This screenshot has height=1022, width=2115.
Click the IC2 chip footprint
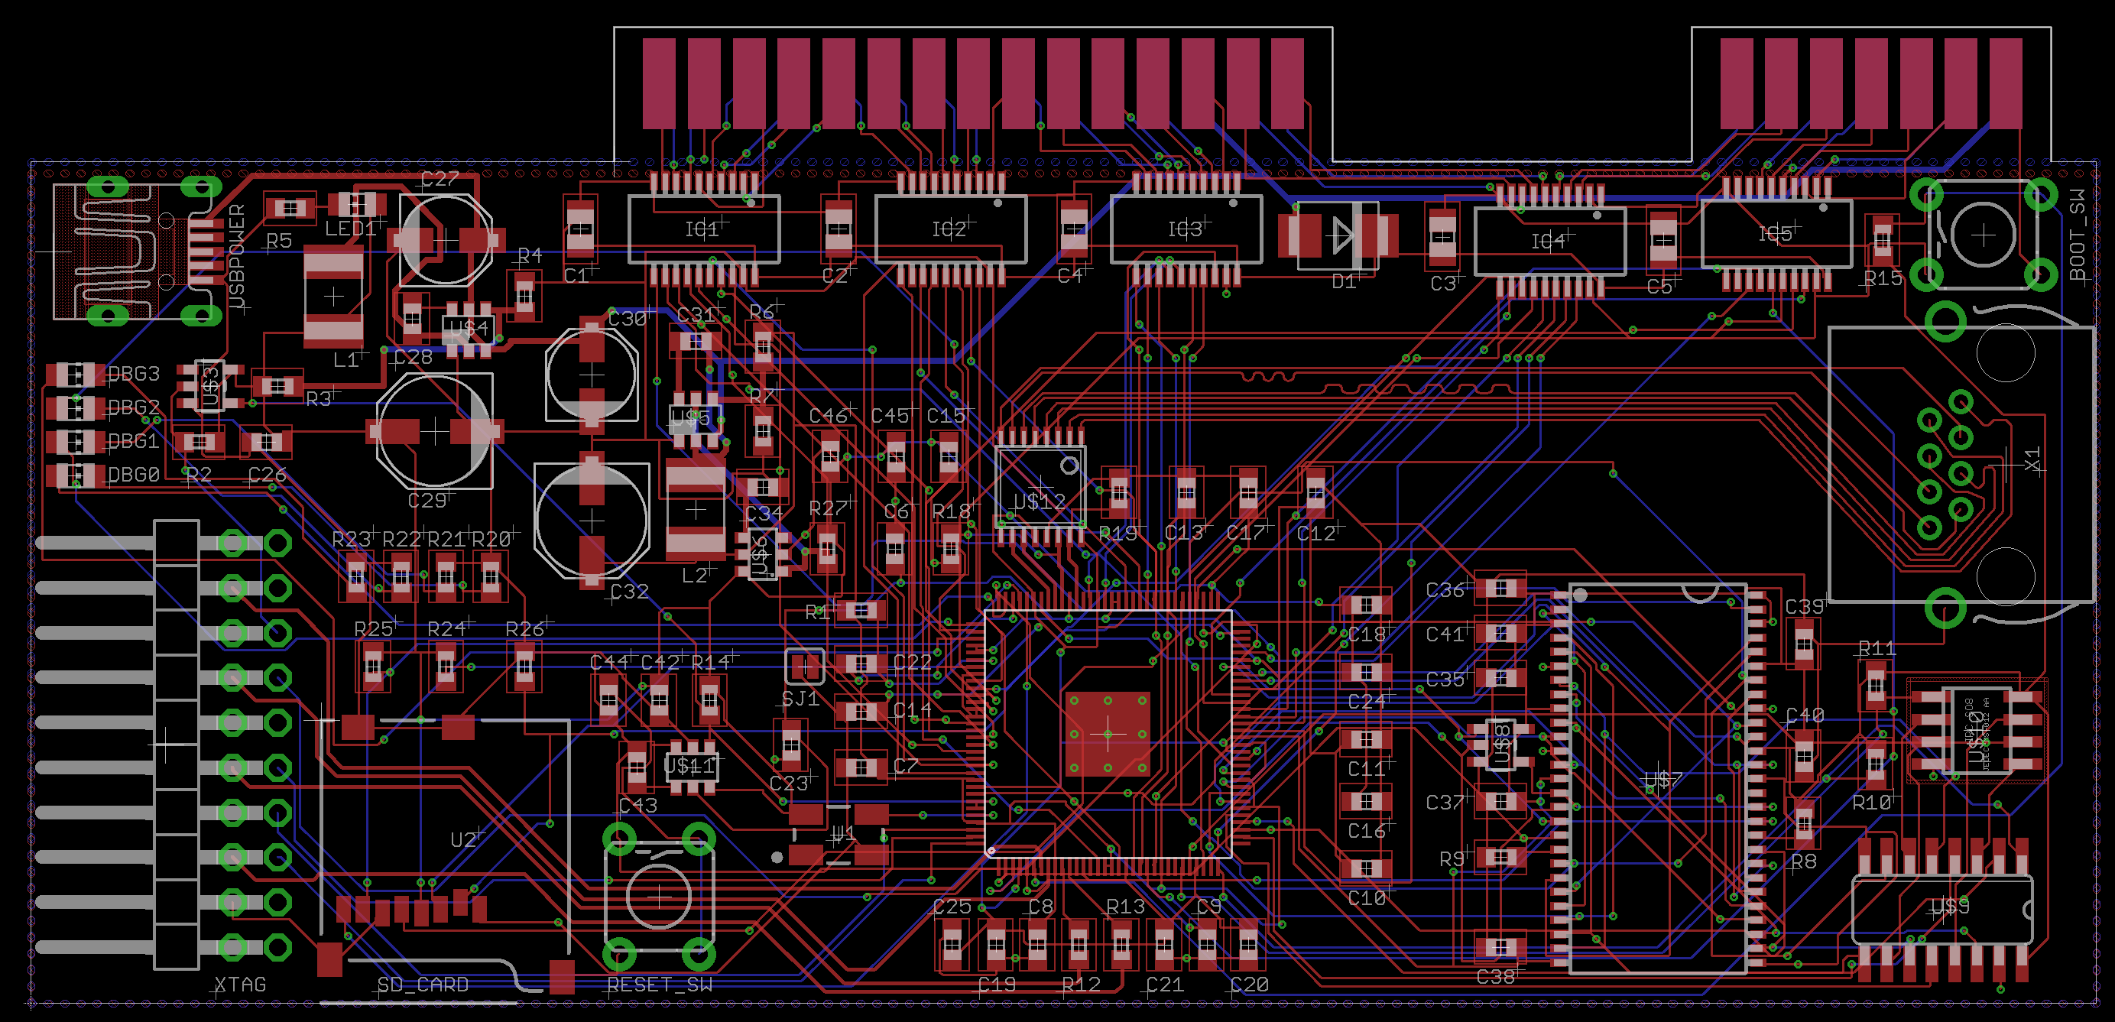tap(950, 229)
